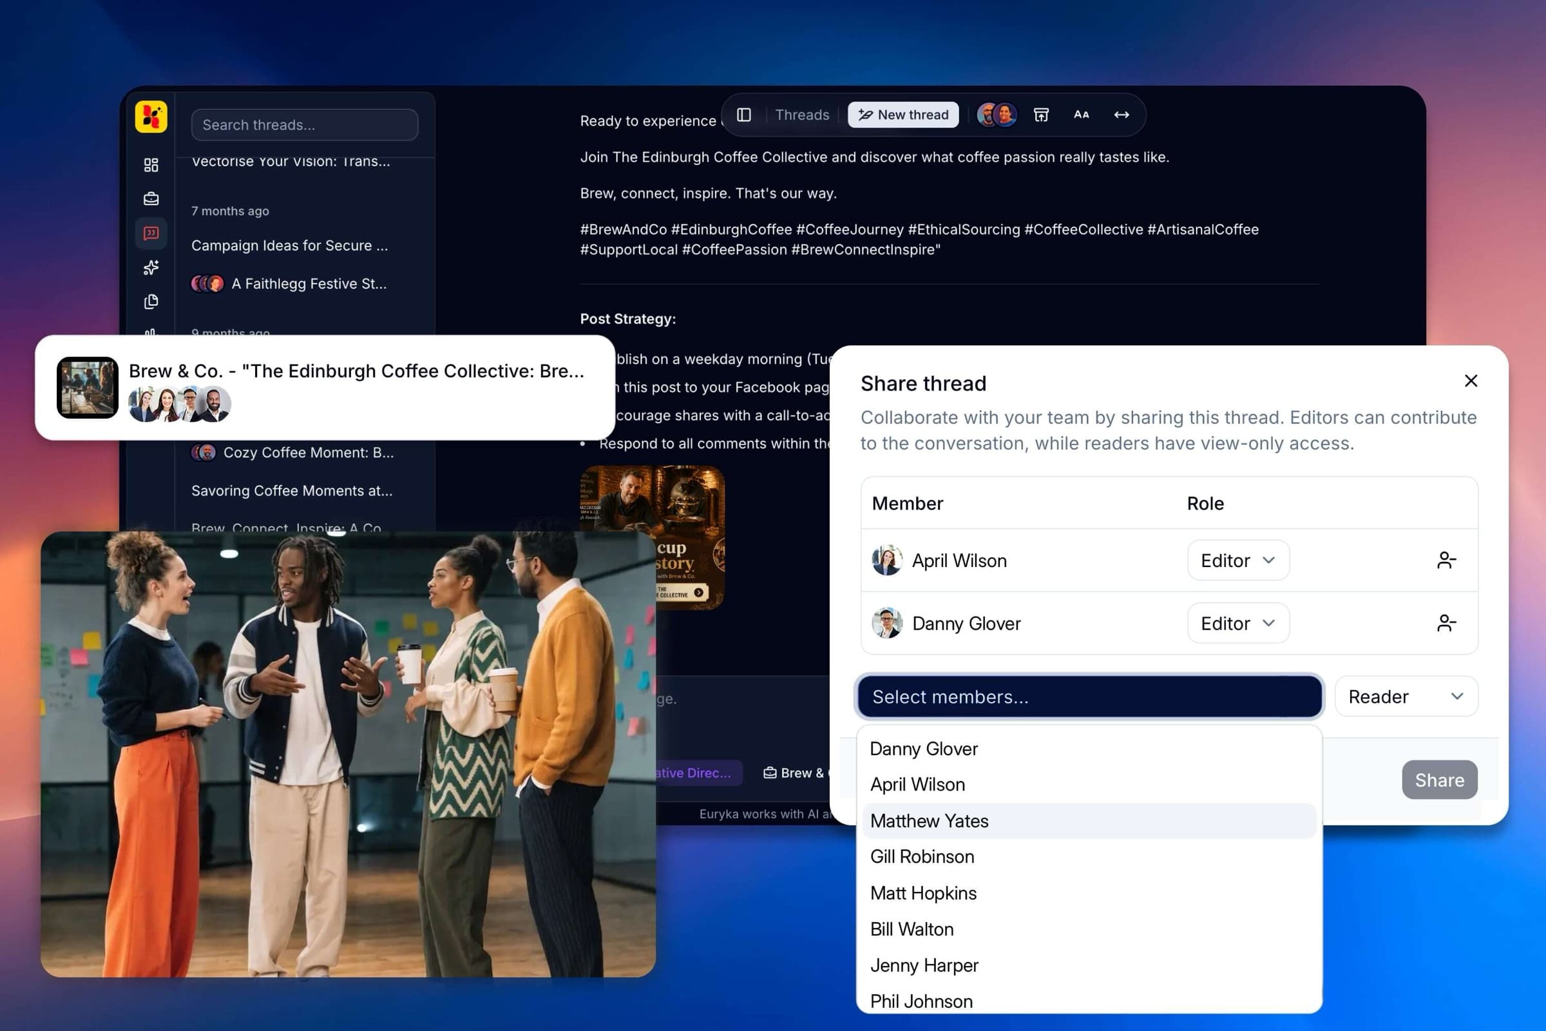1546x1031 pixels.
Task: Toggle the sidebar panel icon in toolbar
Action: tap(743, 115)
